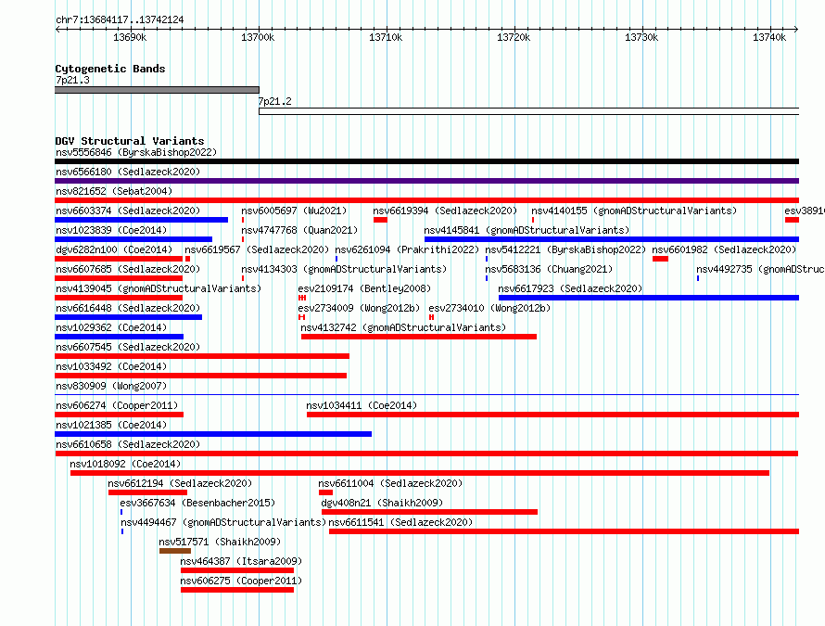
Task: Click the nsv5412221 (ByrskaBishop2022) label
Action: [565, 250]
